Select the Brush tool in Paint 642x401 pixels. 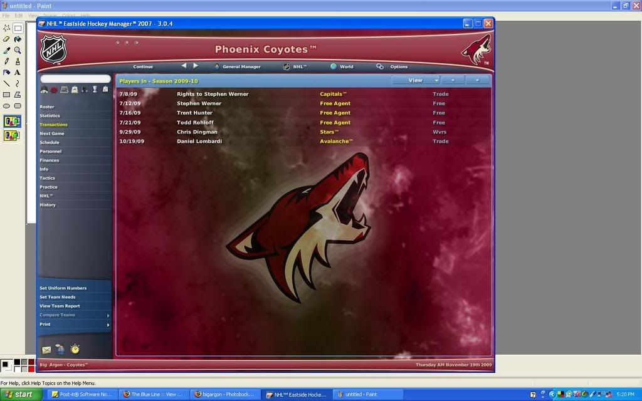coord(18,61)
